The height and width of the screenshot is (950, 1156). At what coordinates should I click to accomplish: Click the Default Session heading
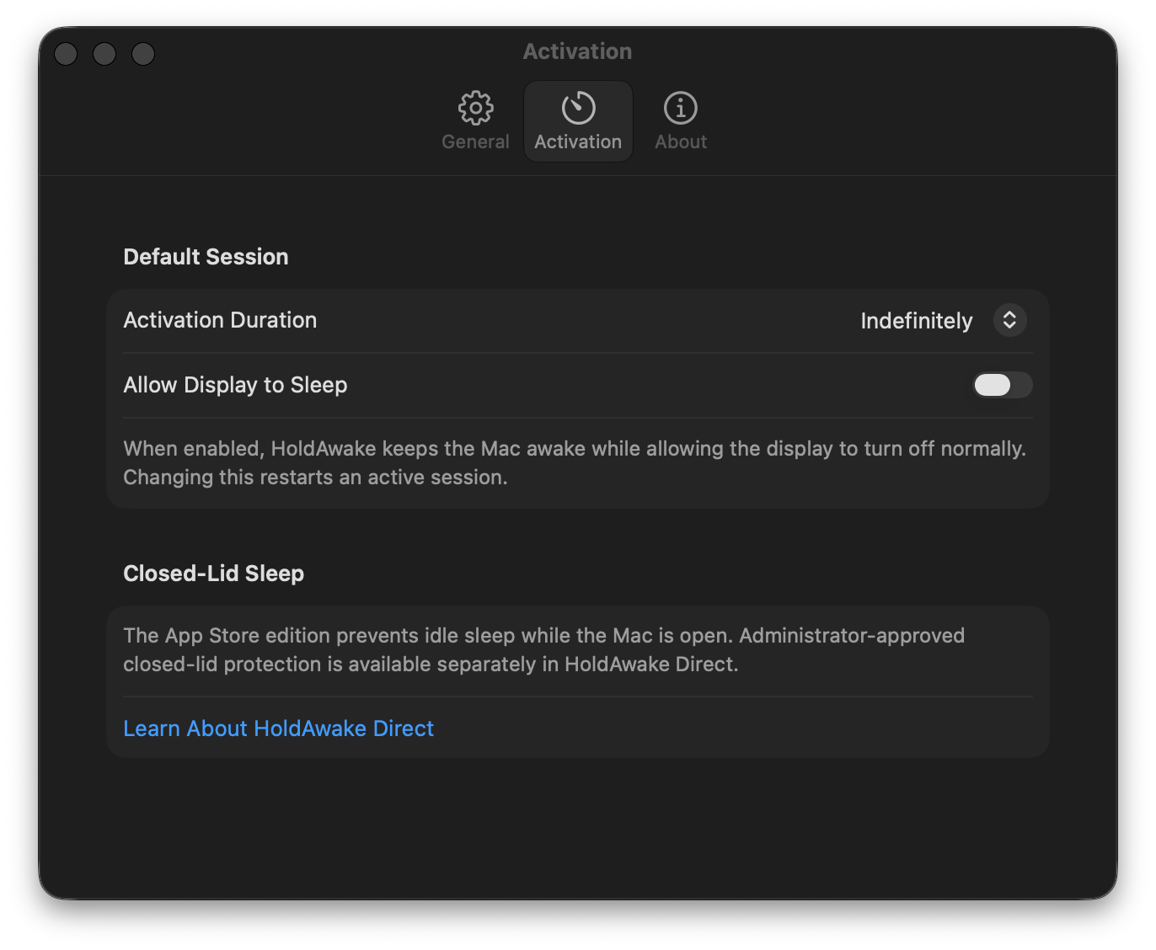[206, 257]
